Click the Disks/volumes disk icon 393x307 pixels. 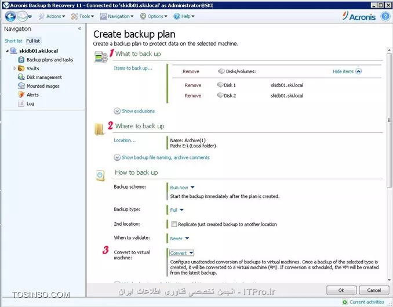point(221,71)
